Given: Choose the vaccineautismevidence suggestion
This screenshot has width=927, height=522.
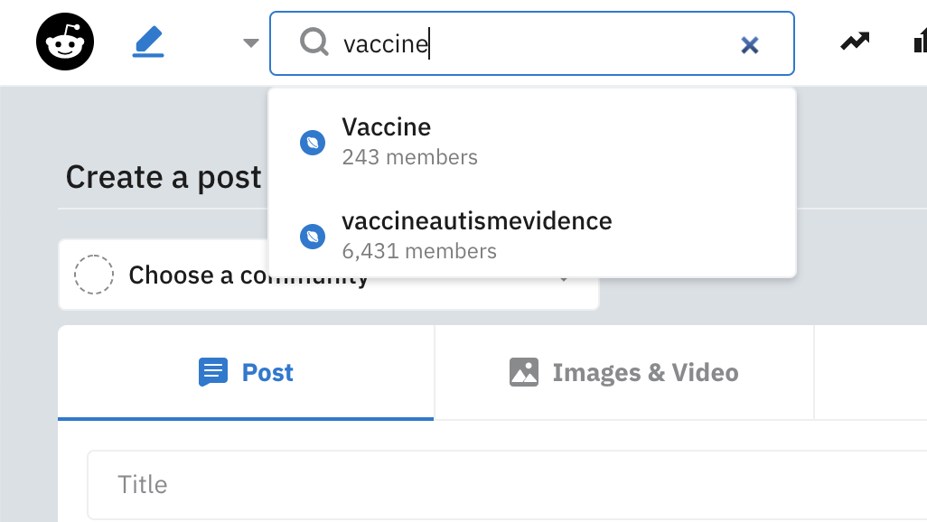Looking at the screenshot, I should [476, 235].
